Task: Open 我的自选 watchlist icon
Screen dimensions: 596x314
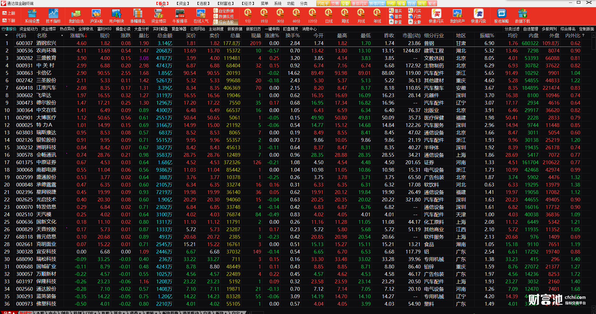Action: click(x=76, y=16)
